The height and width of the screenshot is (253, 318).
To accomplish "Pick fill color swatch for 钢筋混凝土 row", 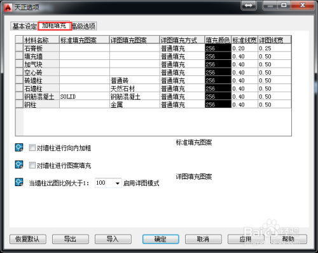I will pyautogui.click(x=218, y=96).
